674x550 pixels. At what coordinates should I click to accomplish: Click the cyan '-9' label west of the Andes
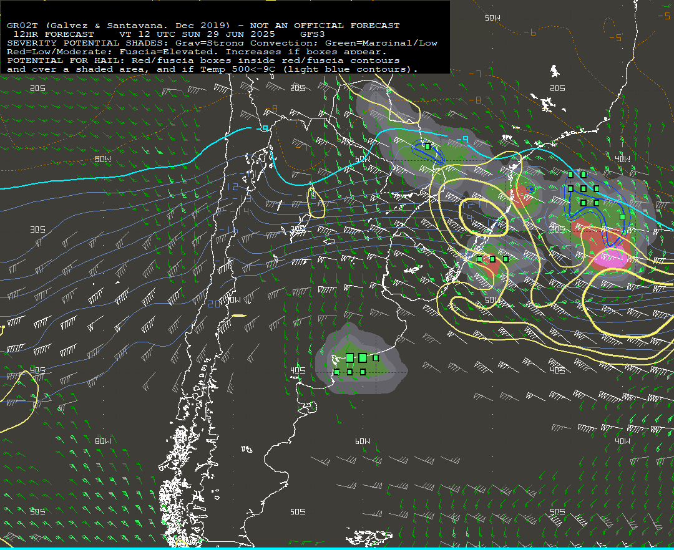click(261, 129)
